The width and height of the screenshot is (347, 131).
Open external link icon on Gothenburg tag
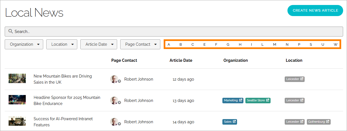point(328,122)
